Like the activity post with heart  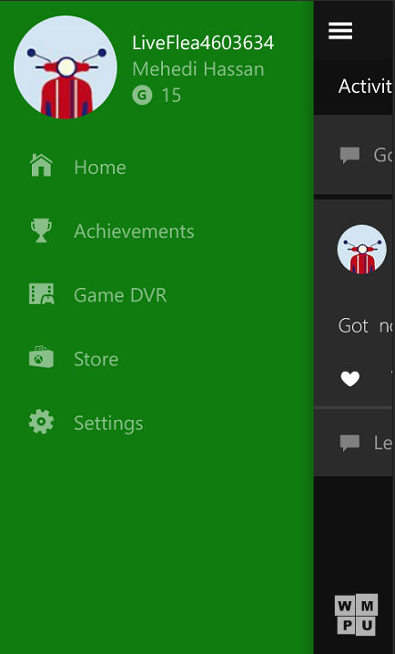pyautogui.click(x=349, y=379)
